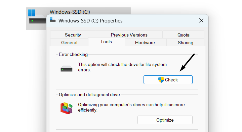Switch to the General tab
The width and height of the screenshot is (242, 132).
69,43
